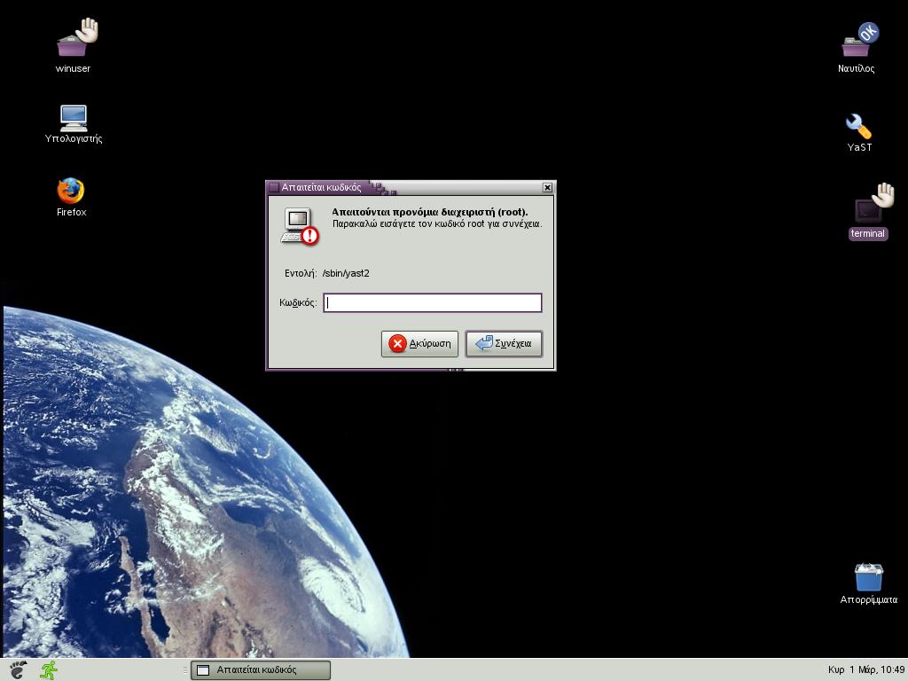The height and width of the screenshot is (681, 908).
Task: Click the bold root privileges heading
Action: coord(430,212)
